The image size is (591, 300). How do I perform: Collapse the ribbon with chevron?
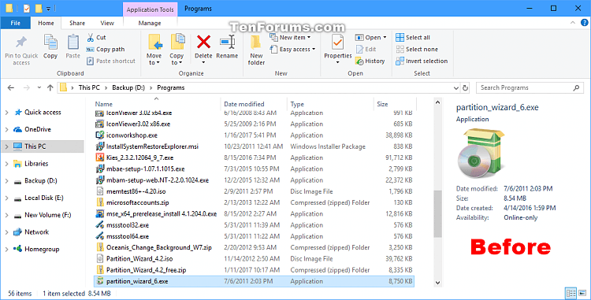(x=573, y=23)
